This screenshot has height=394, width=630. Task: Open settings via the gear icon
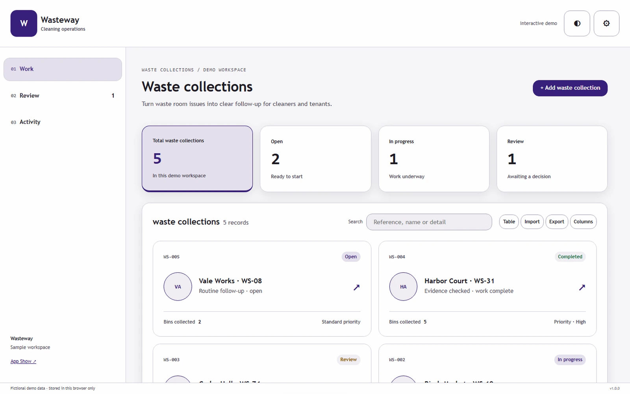point(606,23)
